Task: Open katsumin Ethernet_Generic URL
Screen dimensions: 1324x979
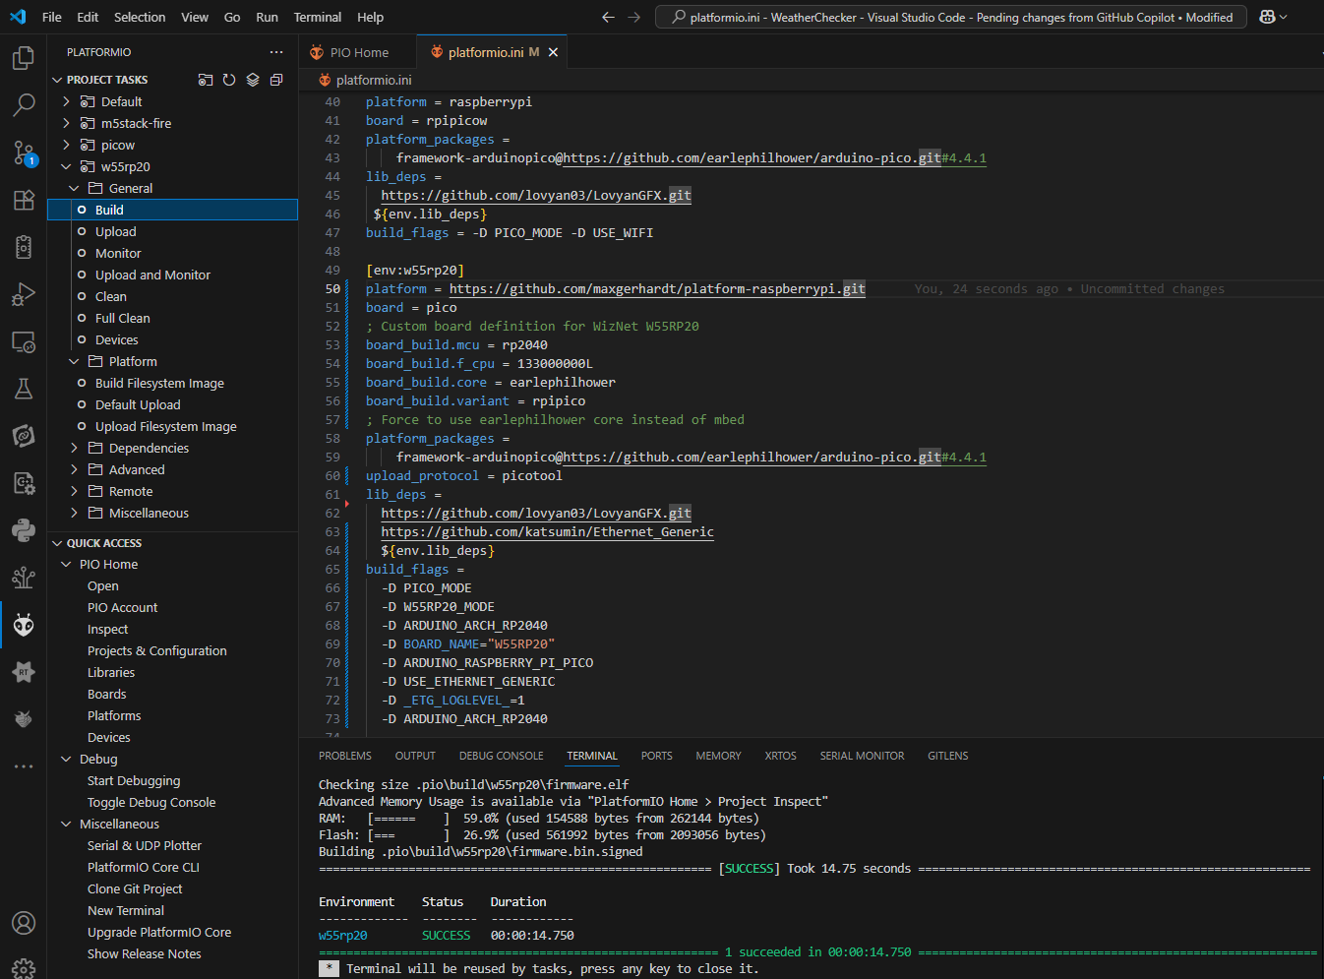Action: click(x=547, y=531)
